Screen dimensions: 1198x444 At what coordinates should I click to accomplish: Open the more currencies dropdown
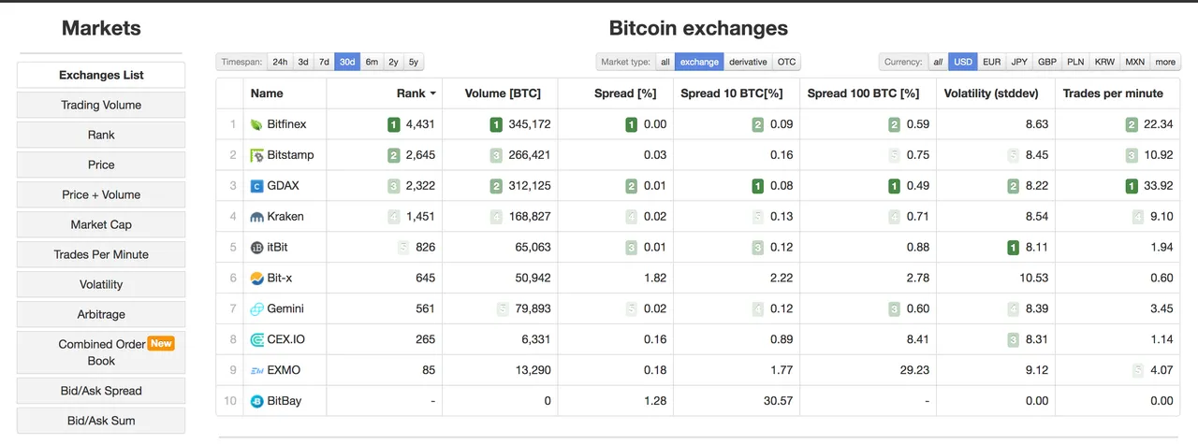tap(1165, 62)
